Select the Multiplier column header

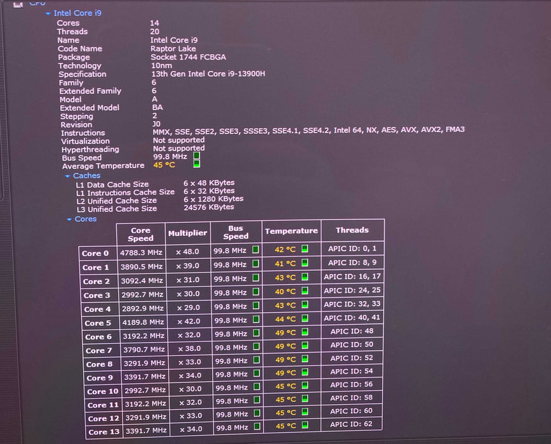click(x=188, y=233)
